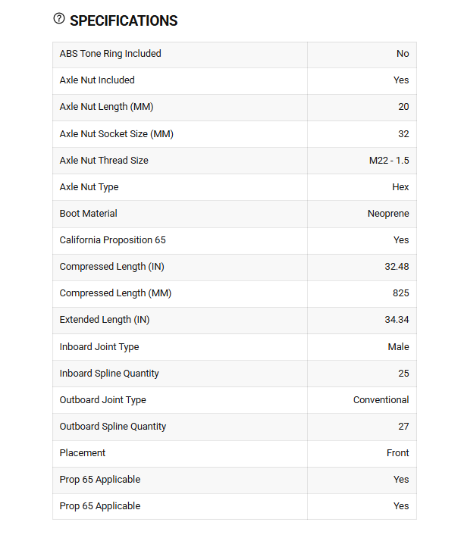Select the ABS Tone Ring Included row
464x535 pixels.
coord(234,55)
